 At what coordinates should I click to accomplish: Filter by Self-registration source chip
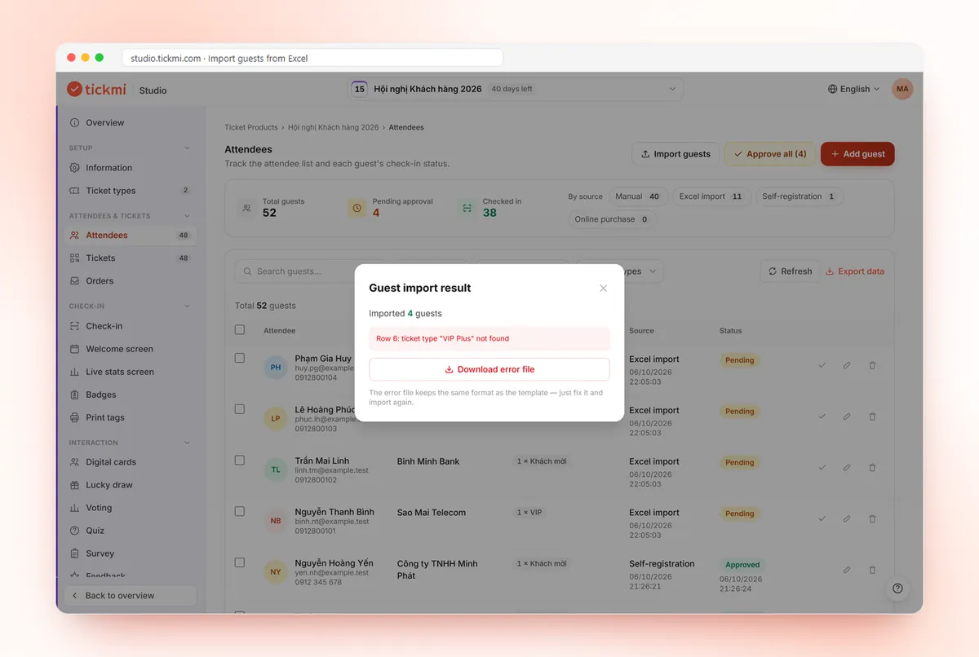799,196
